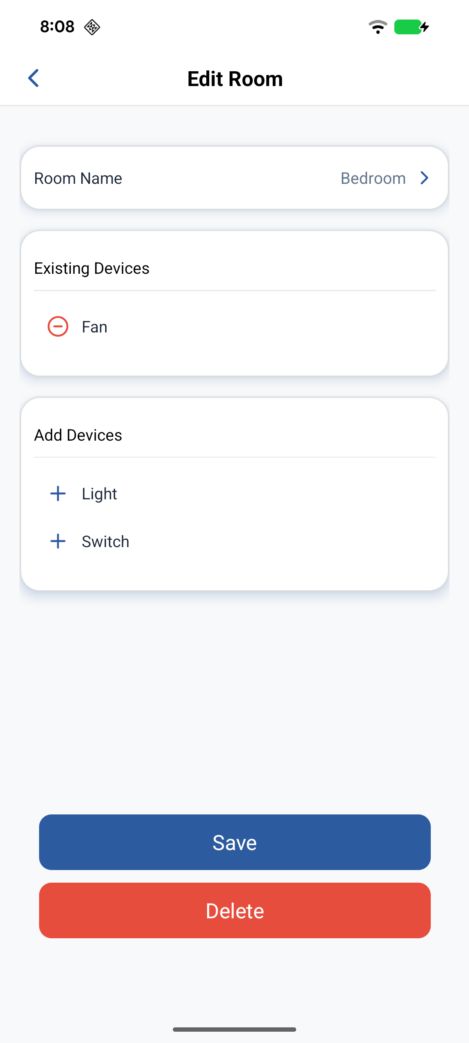Screen dimensions: 469x1043
Task: Tap the Wi-Fi status icon
Action: pos(378,27)
